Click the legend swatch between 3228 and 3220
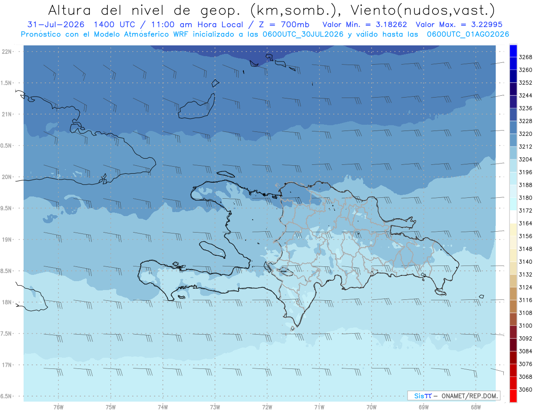This screenshot has height=413, width=534. tap(513, 127)
